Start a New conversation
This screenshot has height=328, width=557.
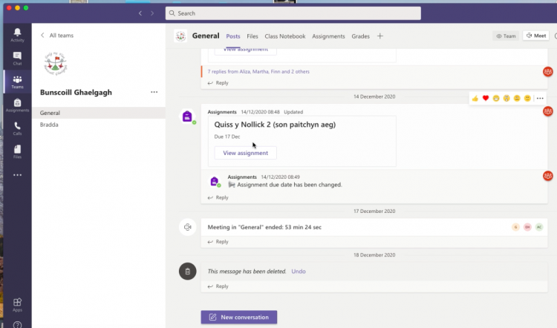pyautogui.click(x=239, y=317)
